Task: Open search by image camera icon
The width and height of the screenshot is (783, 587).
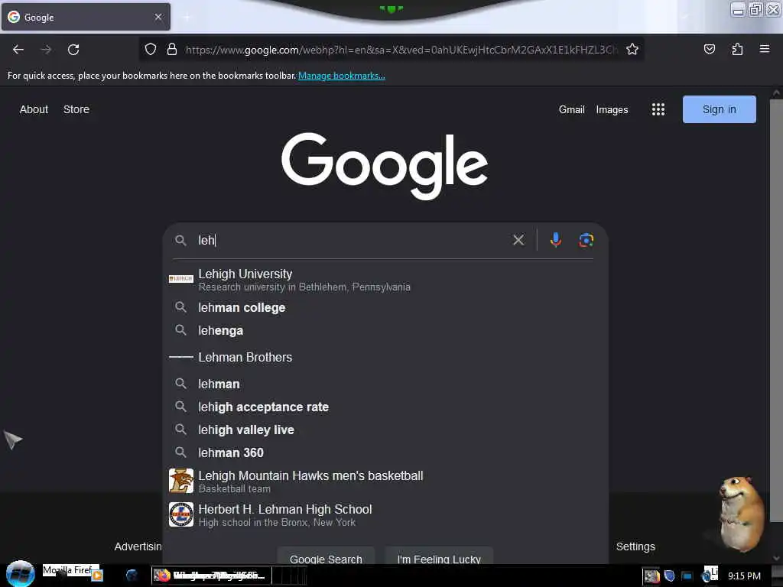Action: click(586, 240)
